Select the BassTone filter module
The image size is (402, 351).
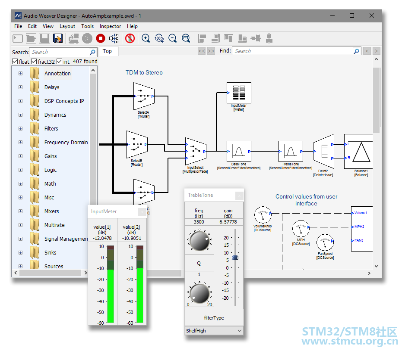click(239, 151)
